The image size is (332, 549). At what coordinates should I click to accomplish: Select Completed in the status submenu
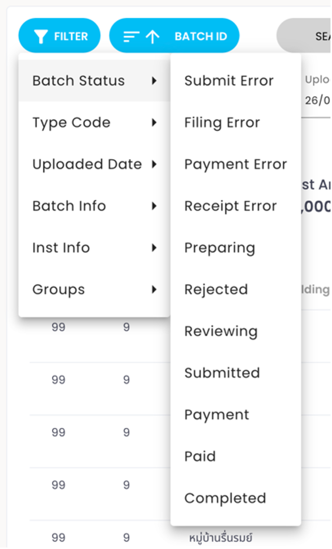click(225, 498)
